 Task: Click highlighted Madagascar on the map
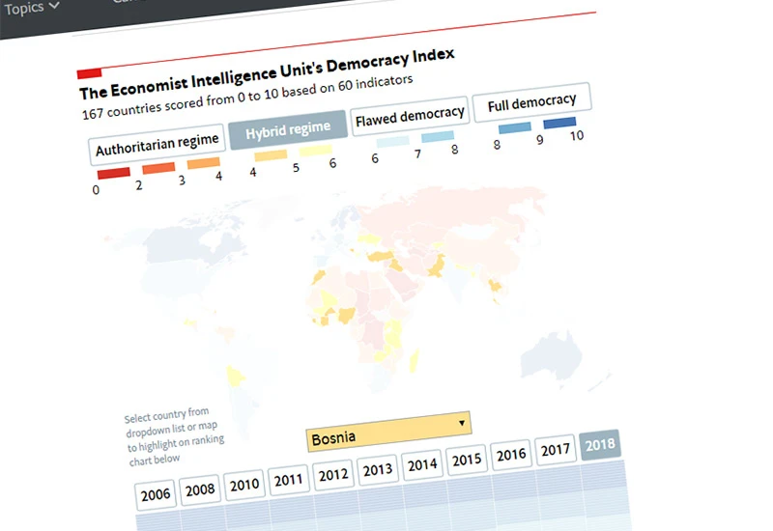tap(415, 360)
